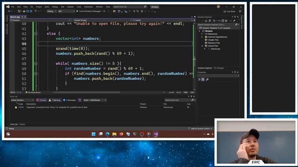The image size is (298, 167).
Task: Collapse the Source Files folder
Action: (x=202, y=46)
